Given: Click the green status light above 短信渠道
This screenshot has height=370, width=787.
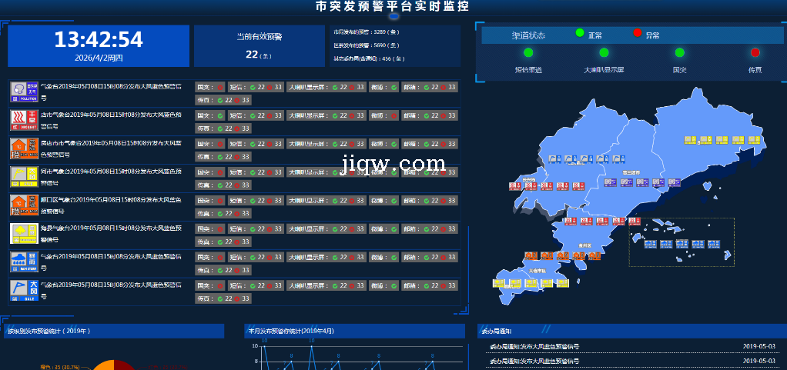Looking at the screenshot, I should tap(528, 52).
